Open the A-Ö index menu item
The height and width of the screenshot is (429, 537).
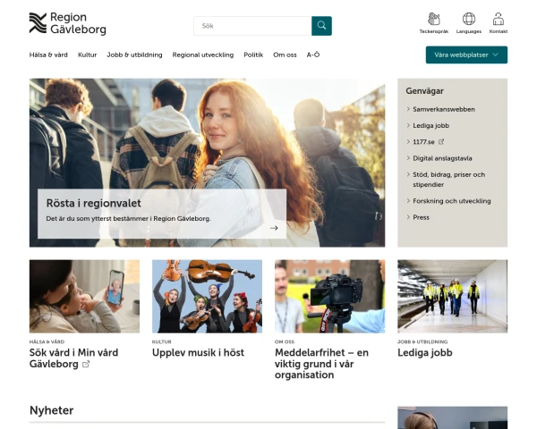point(313,55)
